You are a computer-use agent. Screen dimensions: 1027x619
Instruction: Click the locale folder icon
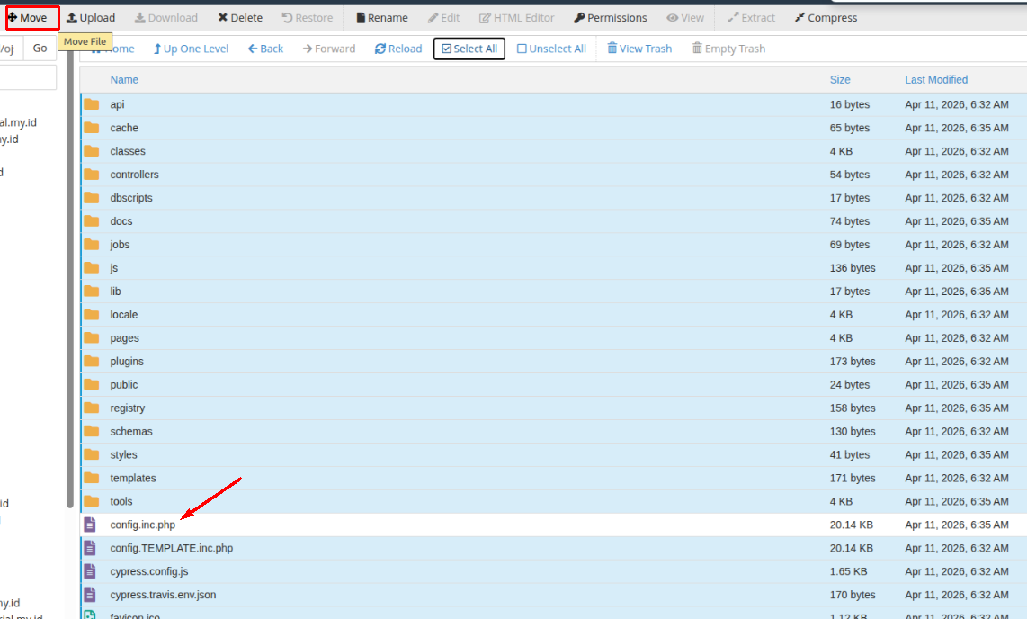point(92,314)
